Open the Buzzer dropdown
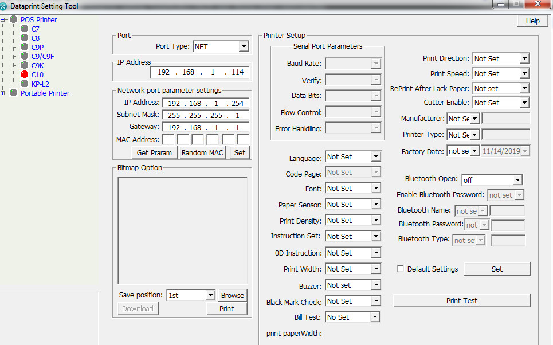 click(376, 285)
